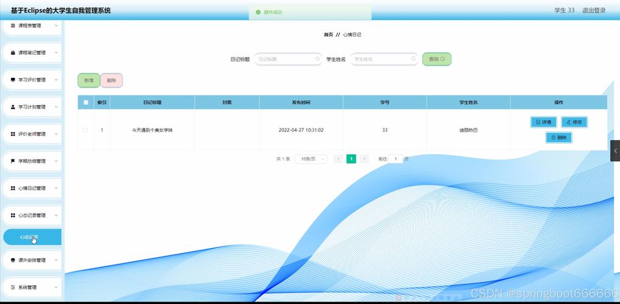Collapse 心态记录管理 menu chevron

coord(56,215)
